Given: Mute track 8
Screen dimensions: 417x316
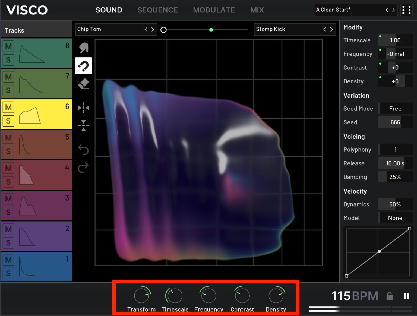Looking at the screenshot, I should tap(8, 46).
